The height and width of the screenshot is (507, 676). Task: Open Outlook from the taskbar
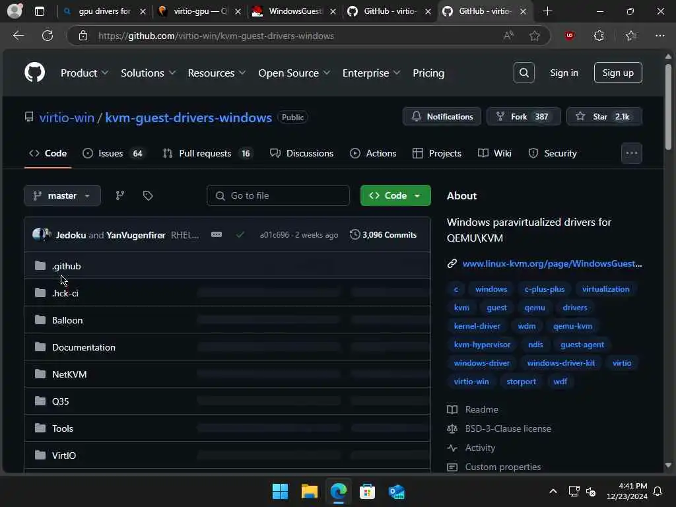pyautogui.click(x=396, y=491)
